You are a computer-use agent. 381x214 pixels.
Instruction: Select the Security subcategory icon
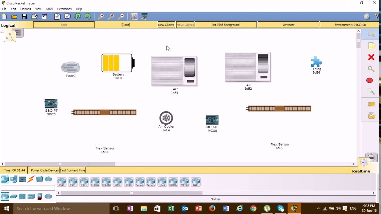point(40,196)
